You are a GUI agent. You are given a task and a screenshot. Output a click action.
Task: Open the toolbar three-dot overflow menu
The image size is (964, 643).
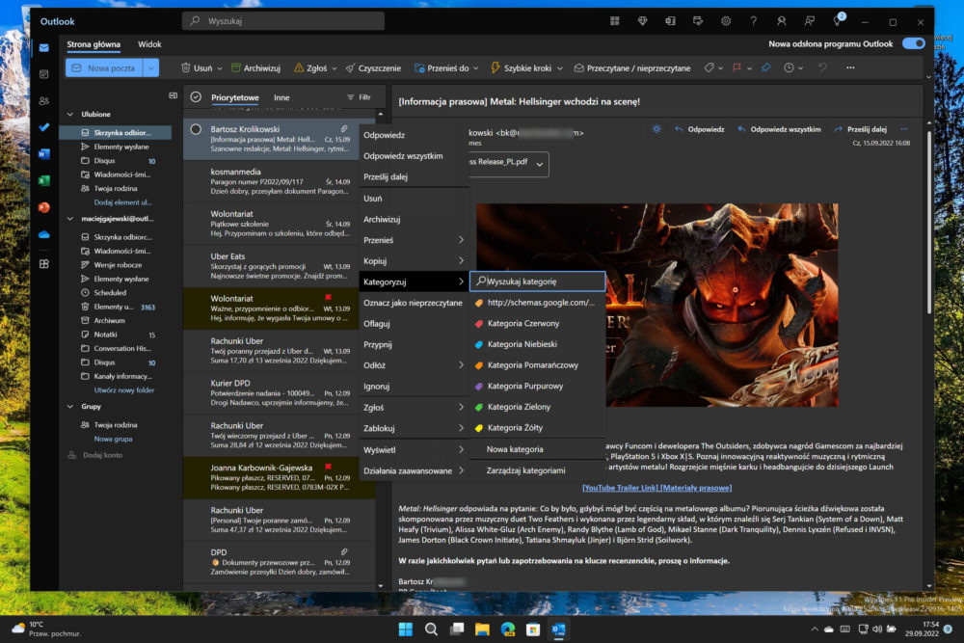tap(850, 67)
